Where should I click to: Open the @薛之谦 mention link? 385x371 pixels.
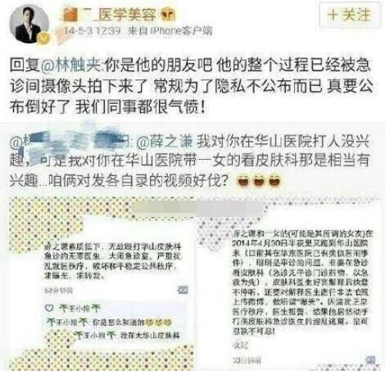(165, 143)
